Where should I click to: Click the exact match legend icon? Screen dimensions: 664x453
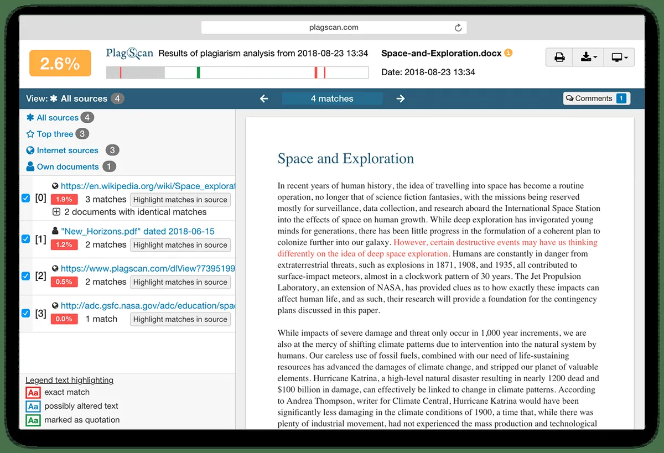tap(33, 392)
